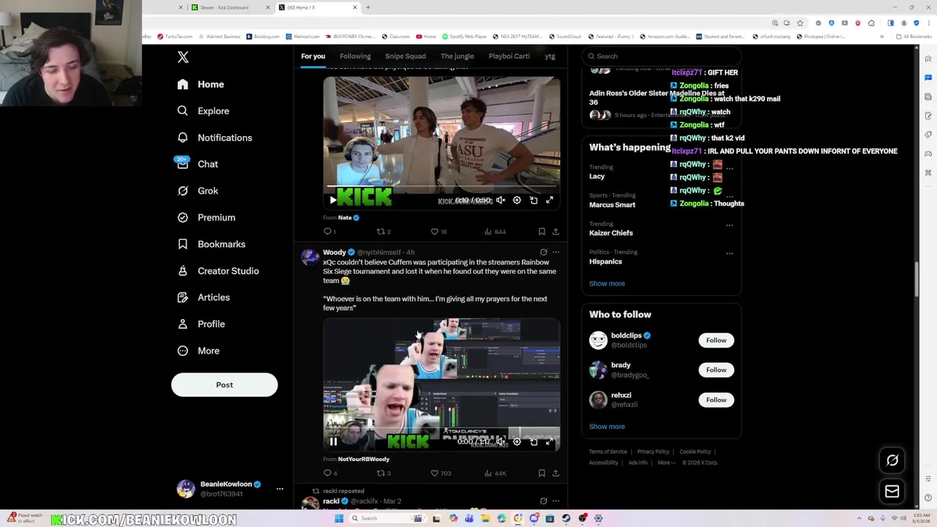This screenshot has width=937, height=527.
Task: Open the NotYourRBWoody source link
Action: click(364, 459)
